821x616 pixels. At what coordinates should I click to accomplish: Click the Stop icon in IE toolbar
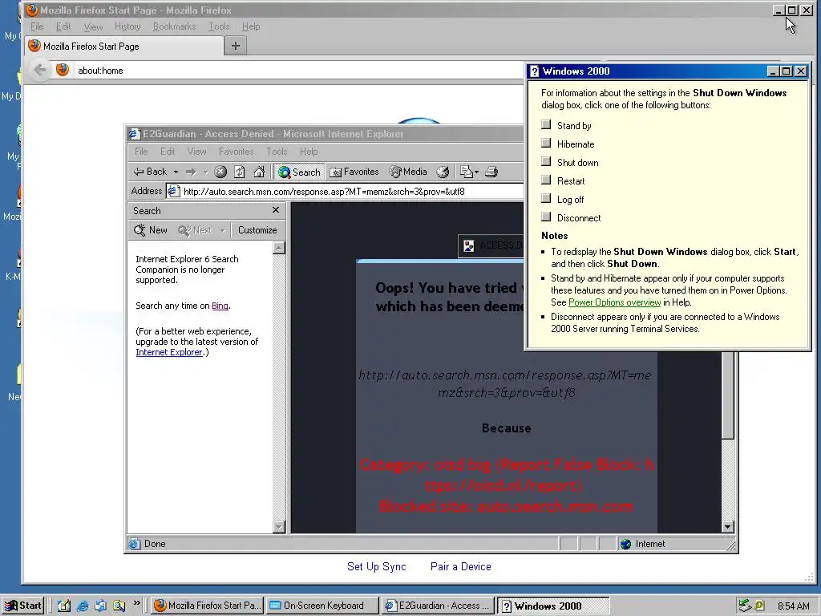pyautogui.click(x=220, y=172)
